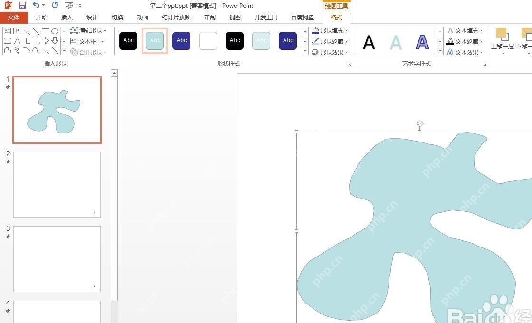
Task: Click the 文本轮廓 underlined A icon
Action: (x=450, y=41)
